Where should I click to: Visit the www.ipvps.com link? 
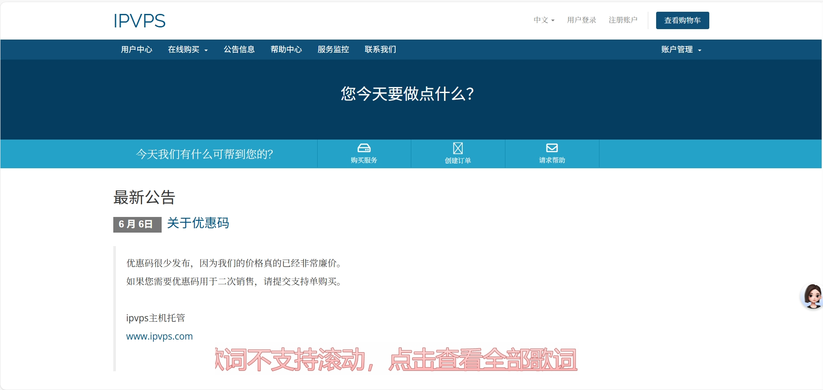coord(159,337)
